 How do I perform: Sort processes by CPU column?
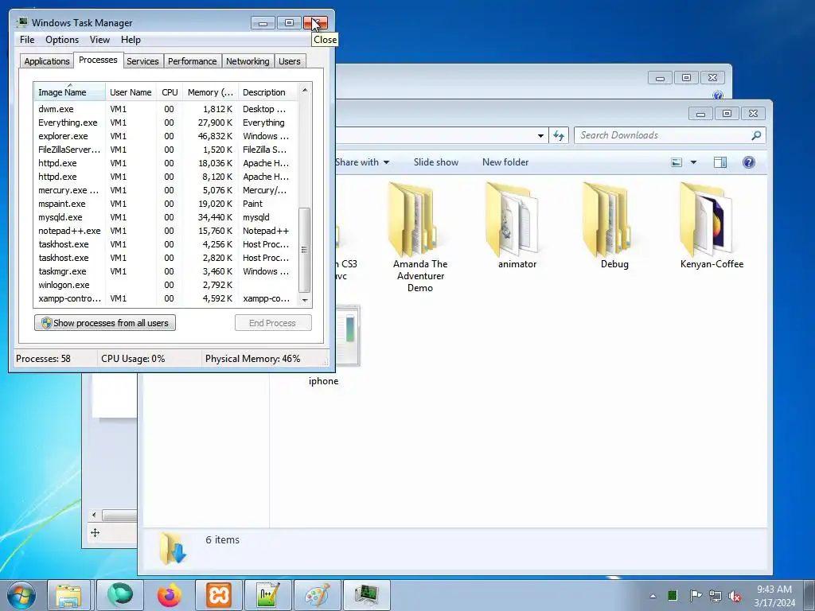pyautogui.click(x=170, y=92)
